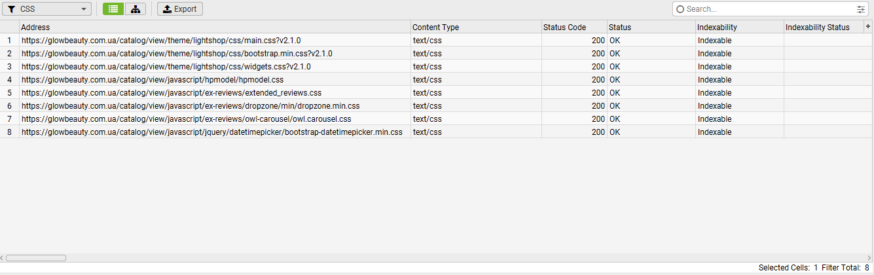Click scrollbar right arrow
874x275 pixels.
(x=870, y=258)
